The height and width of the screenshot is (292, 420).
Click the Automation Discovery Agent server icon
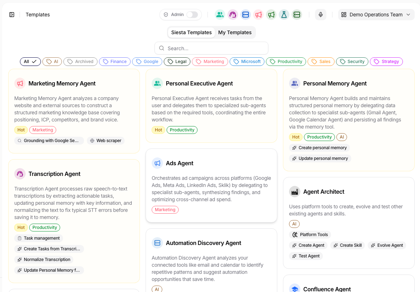157,243
